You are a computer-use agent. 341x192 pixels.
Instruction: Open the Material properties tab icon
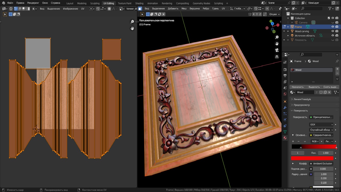(x=285, y=138)
